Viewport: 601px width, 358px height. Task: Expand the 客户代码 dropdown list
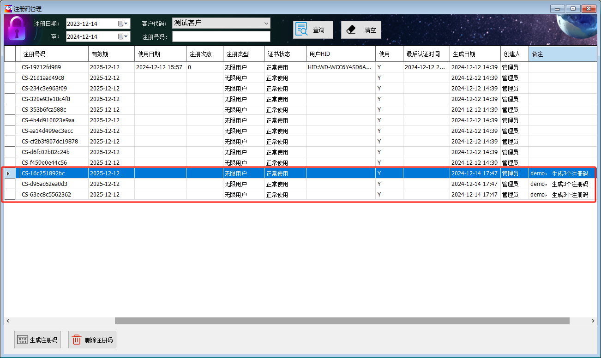click(266, 23)
